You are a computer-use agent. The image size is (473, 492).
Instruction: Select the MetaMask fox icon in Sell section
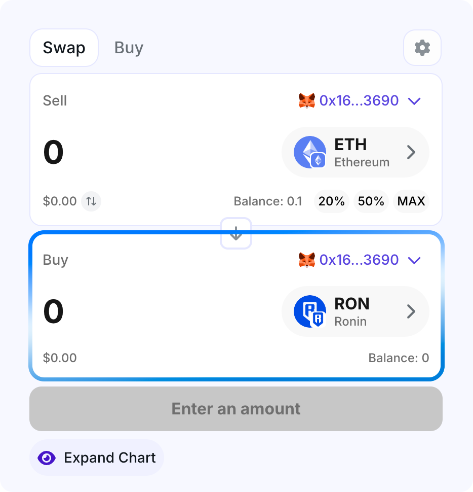(x=307, y=100)
